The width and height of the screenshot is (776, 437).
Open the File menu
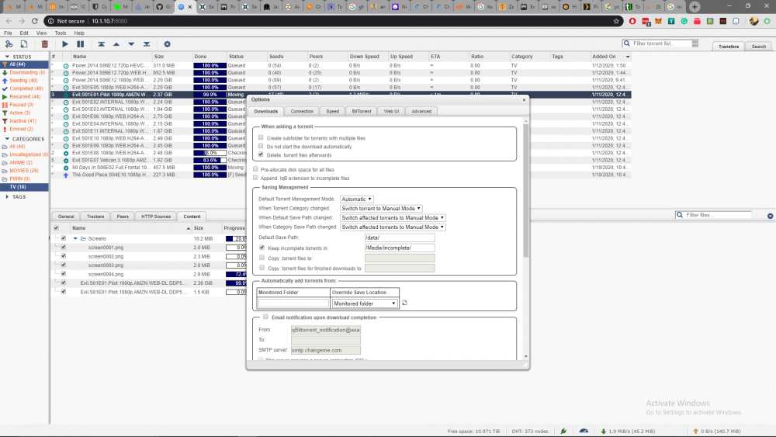(x=8, y=33)
